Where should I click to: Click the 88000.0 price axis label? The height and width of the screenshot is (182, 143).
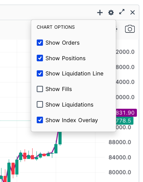click(x=120, y=142)
